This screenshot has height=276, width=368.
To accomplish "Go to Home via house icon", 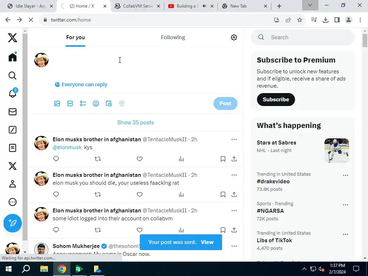I will pyautogui.click(x=13, y=57).
